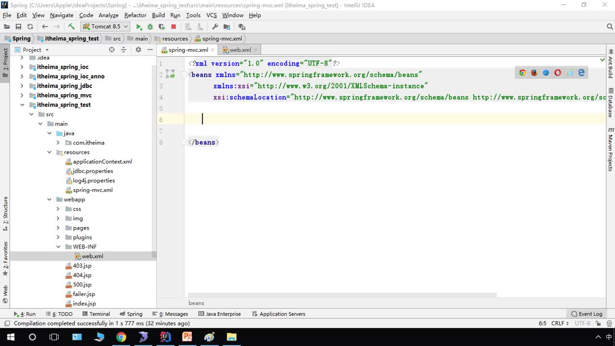Open the Refactor menu
The image size is (615, 346).
click(135, 15)
